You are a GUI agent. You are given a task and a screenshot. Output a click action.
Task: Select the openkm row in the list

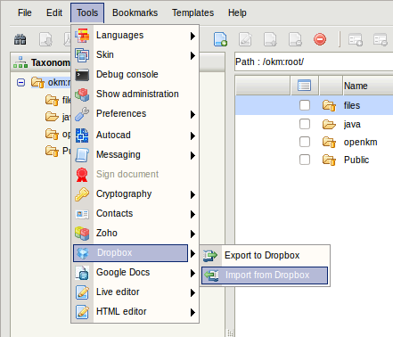[x=314, y=142]
